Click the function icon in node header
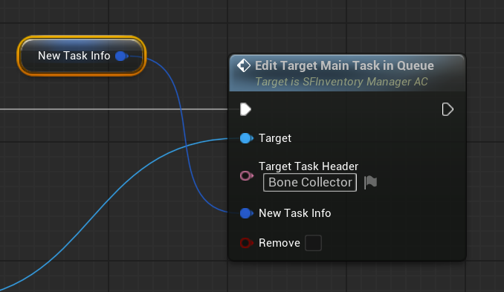Screen dimensions: 504x292 click(x=244, y=65)
